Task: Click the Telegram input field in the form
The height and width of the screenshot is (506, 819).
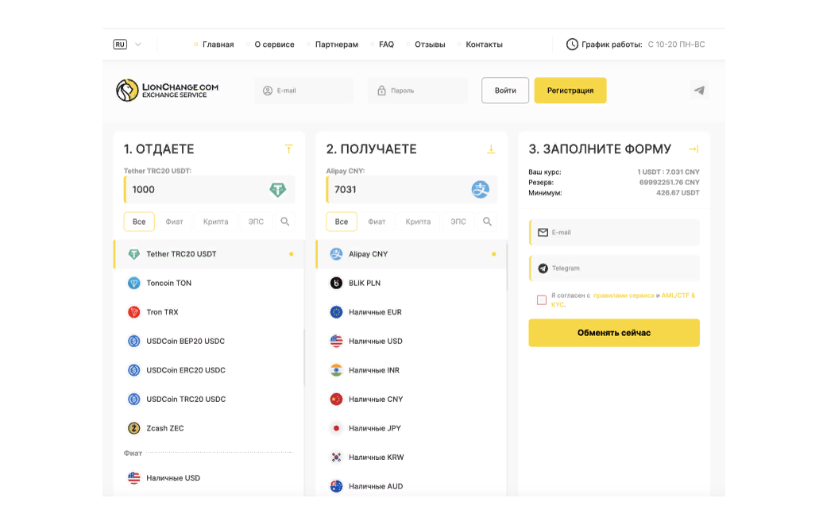Action: click(x=614, y=268)
